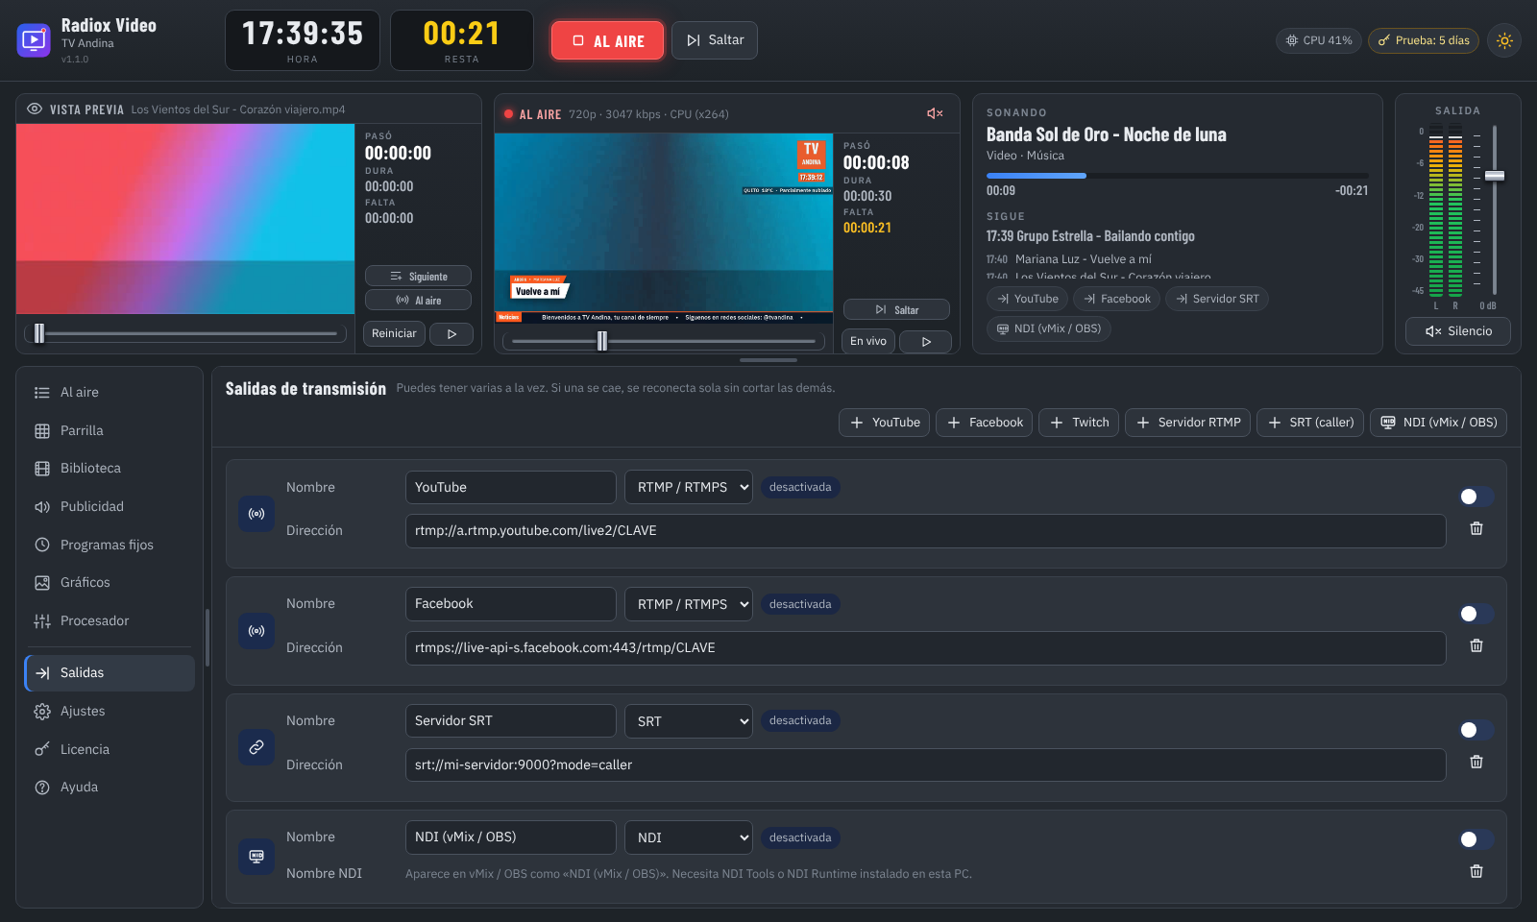Image resolution: width=1537 pixels, height=922 pixels.
Task: Click the broadcast icon of Facebook output
Action: 256,631
